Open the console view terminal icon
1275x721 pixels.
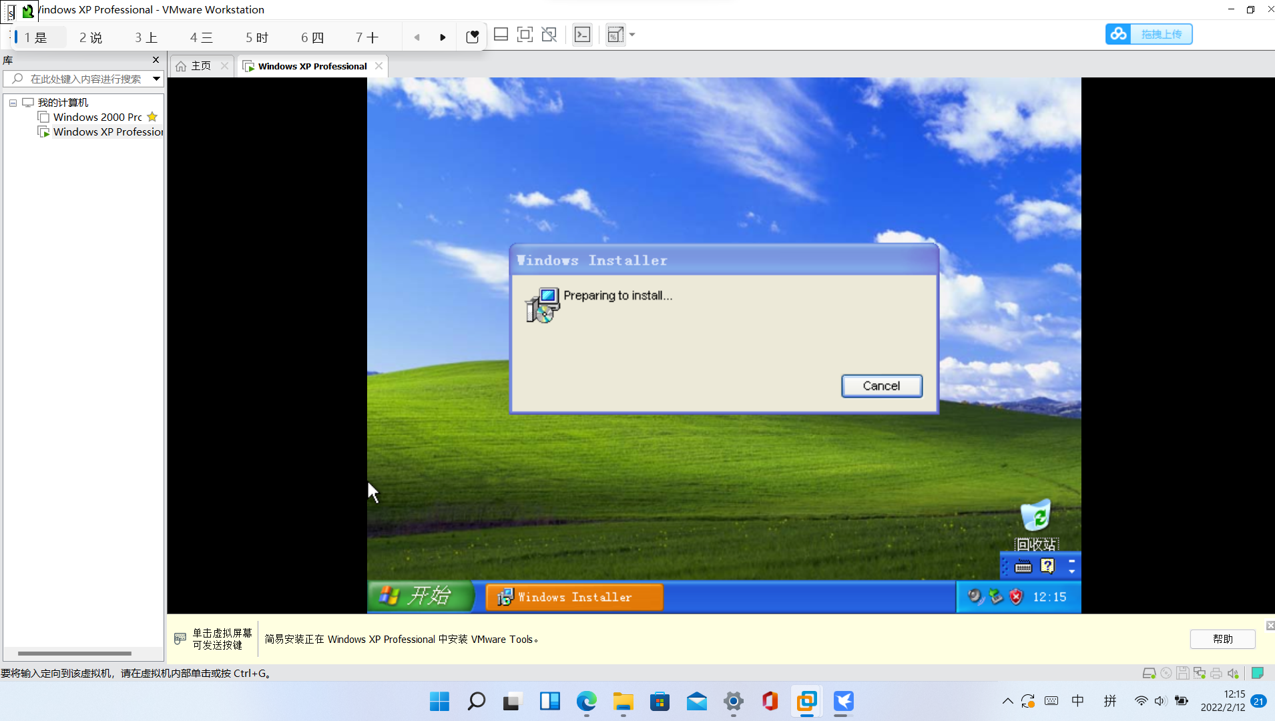[582, 35]
